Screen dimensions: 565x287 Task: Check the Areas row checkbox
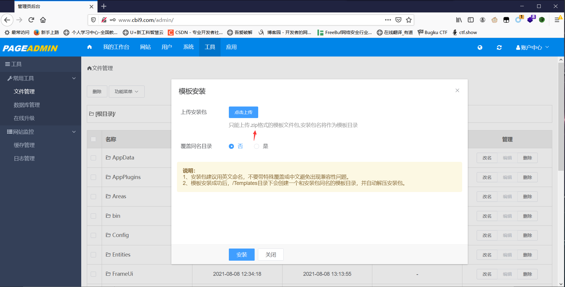tap(93, 196)
